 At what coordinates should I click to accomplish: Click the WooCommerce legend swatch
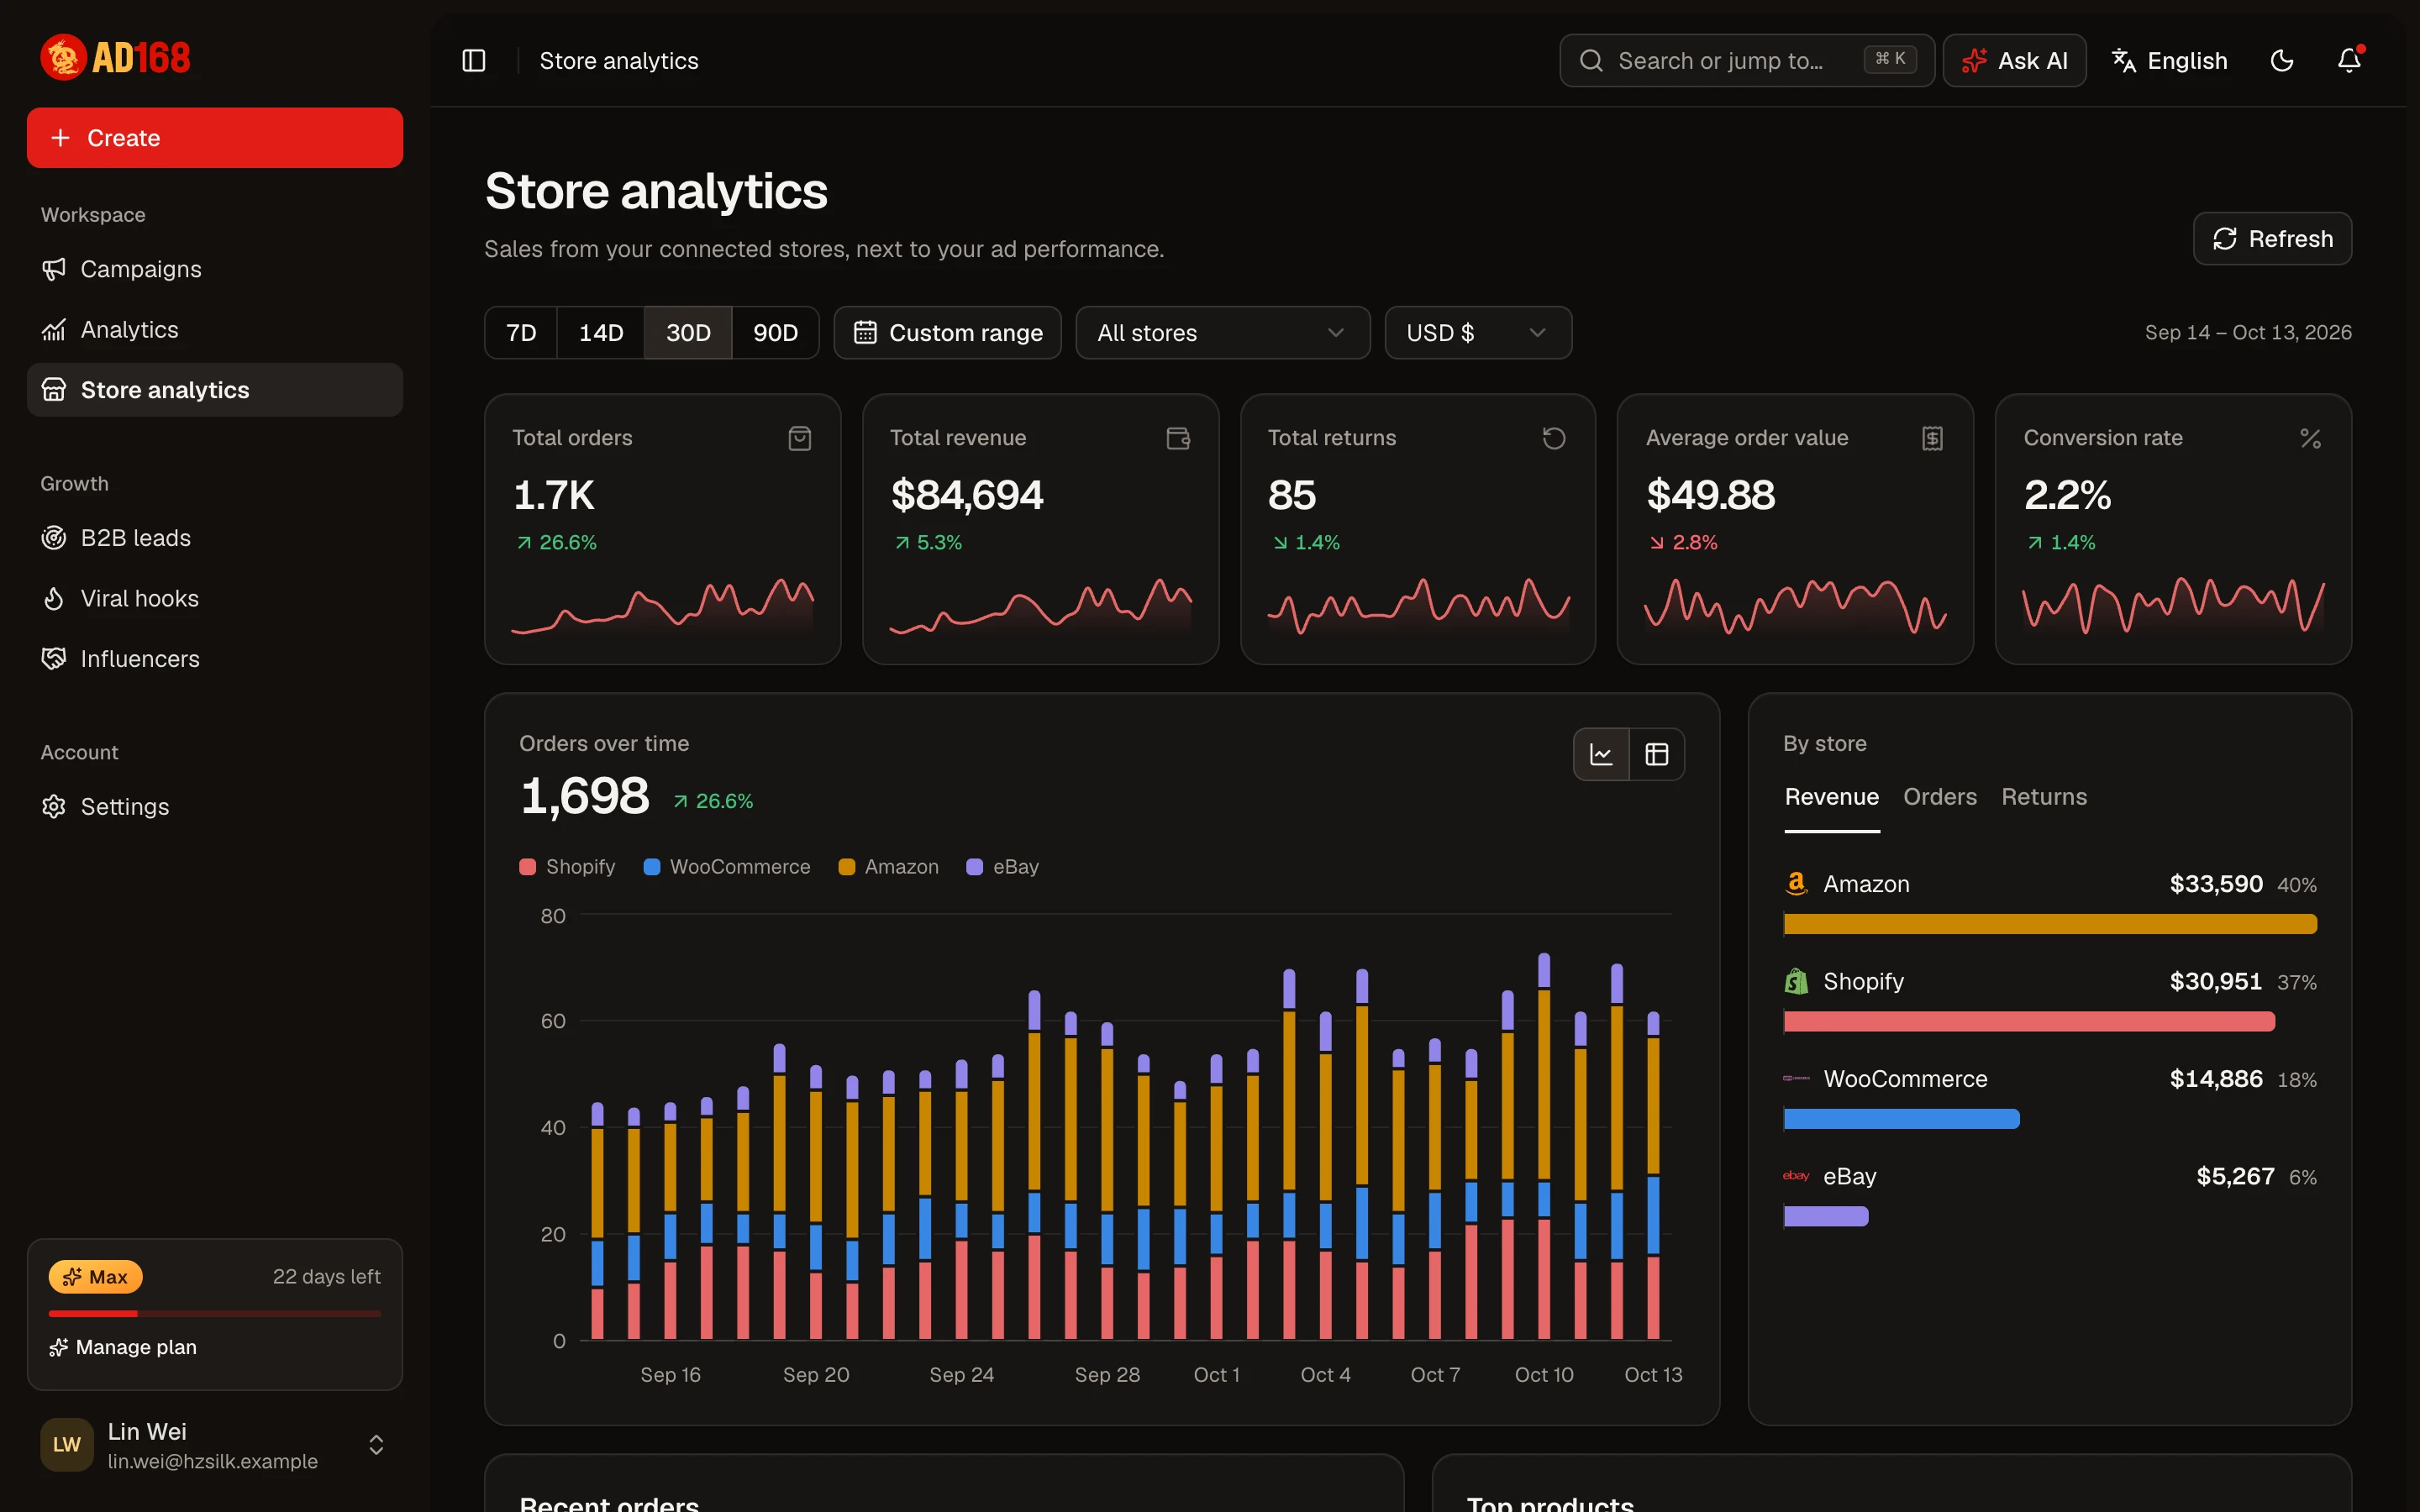(x=652, y=867)
